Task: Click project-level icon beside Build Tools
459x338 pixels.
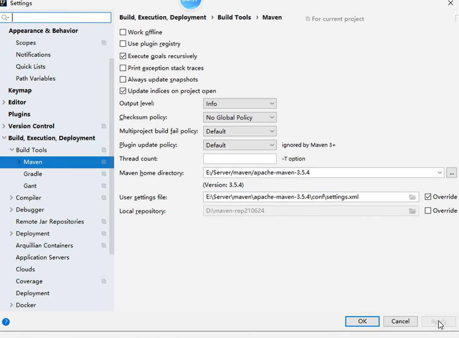Action: point(104,150)
